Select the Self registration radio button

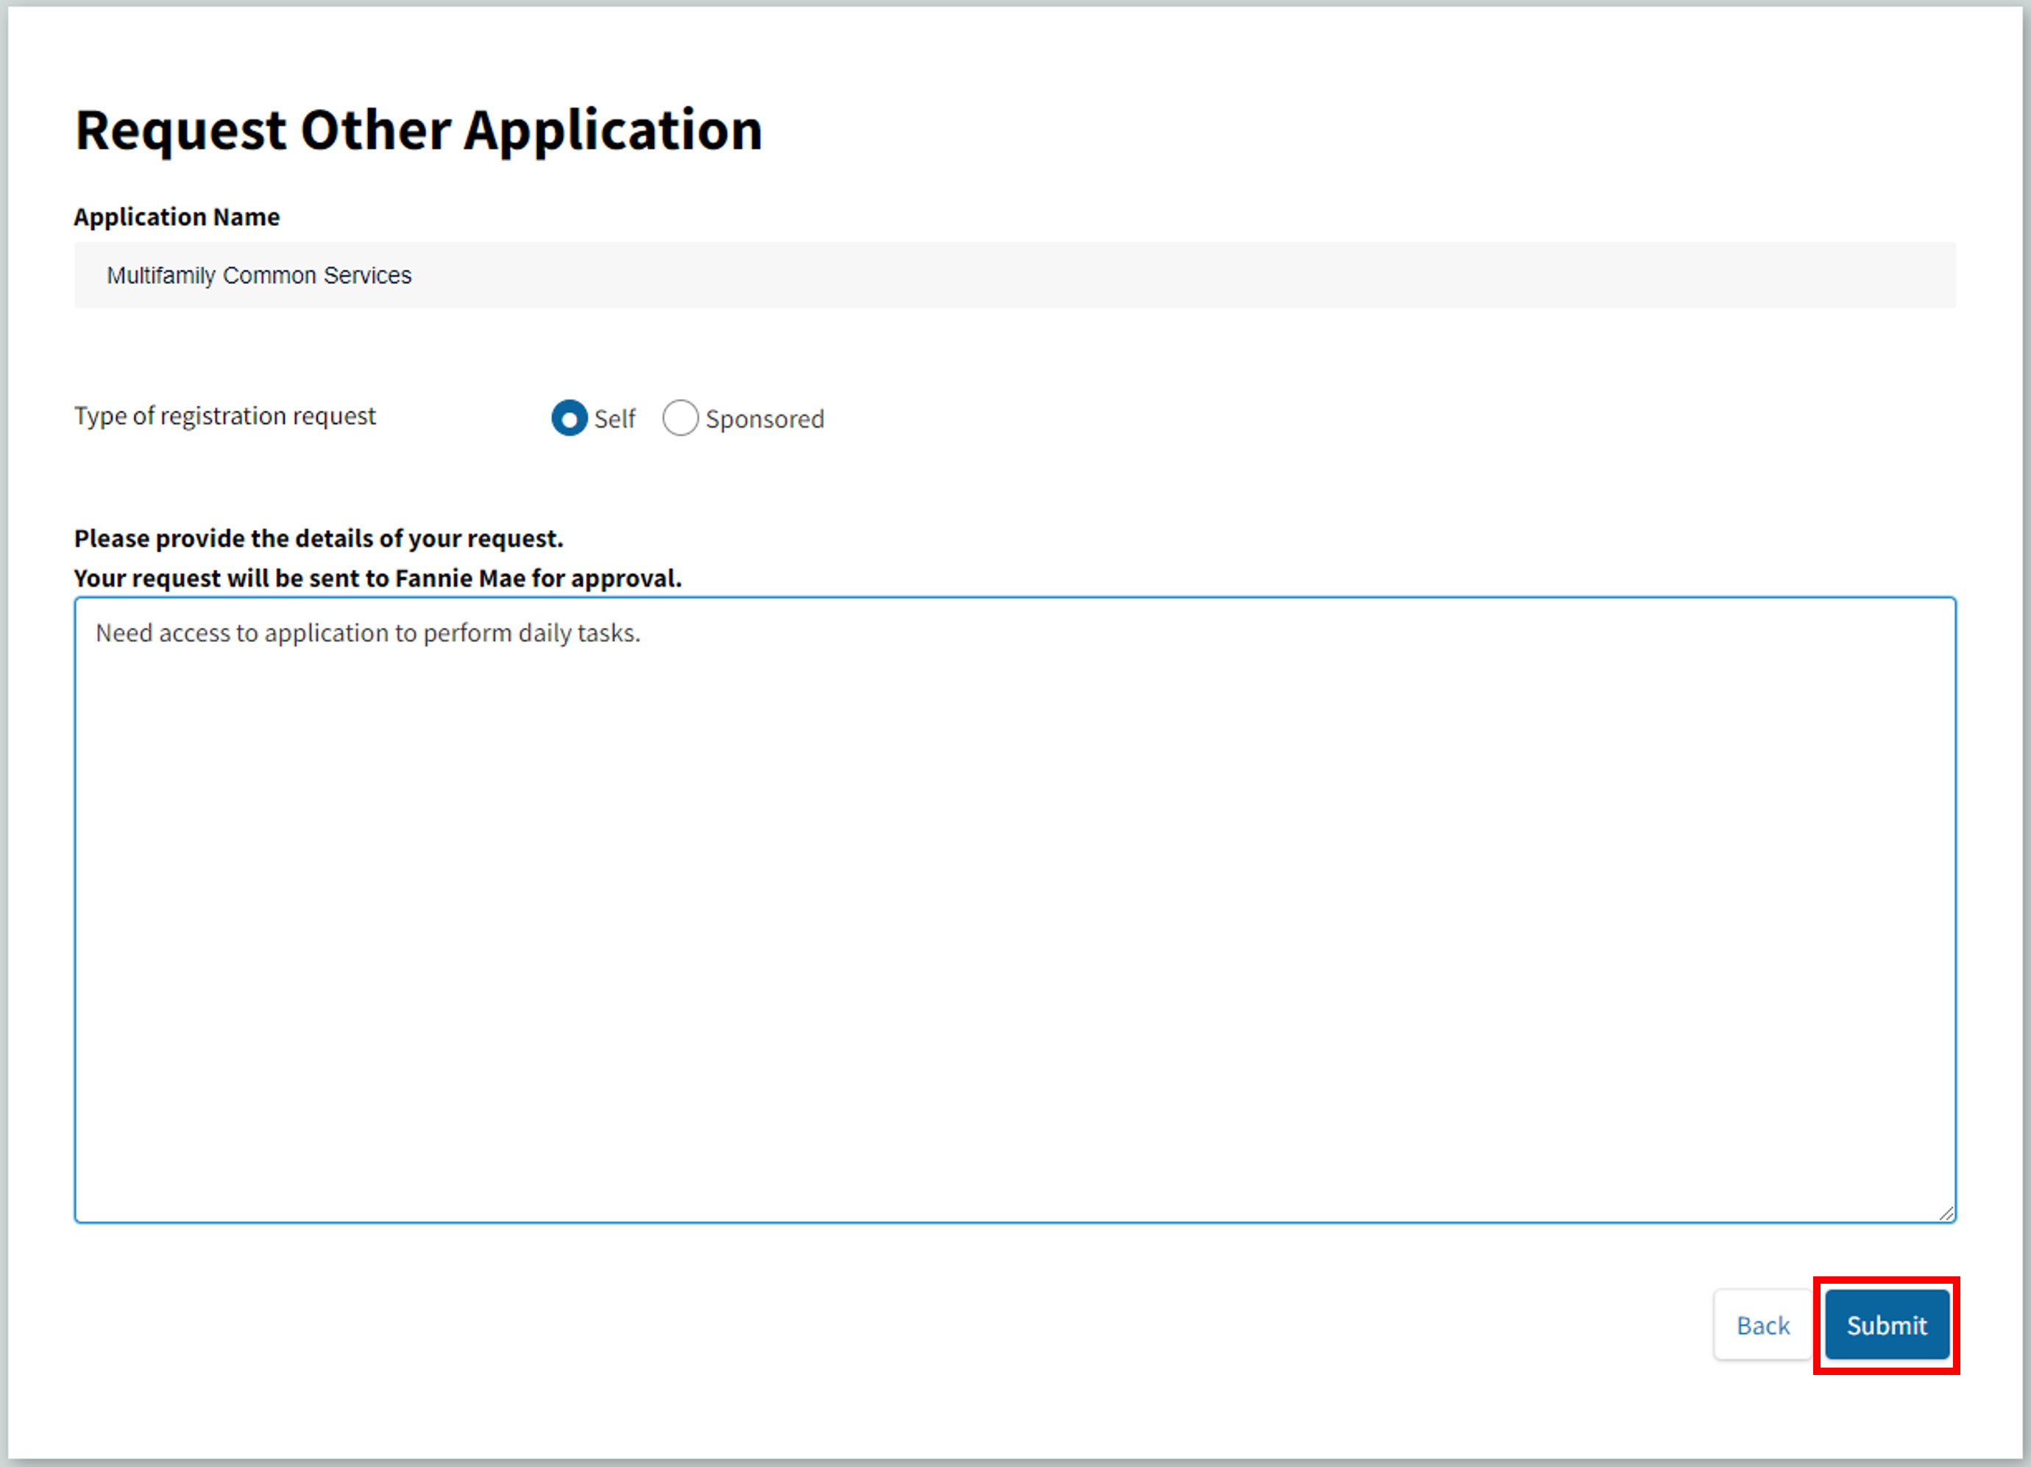coord(569,418)
